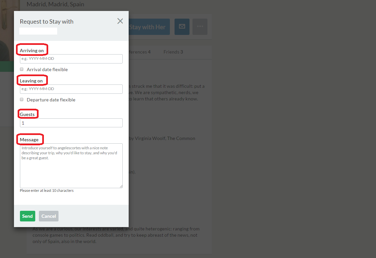The image size is (376, 258).
Task: Open the three-dots more options button
Action: (x=200, y=27)
